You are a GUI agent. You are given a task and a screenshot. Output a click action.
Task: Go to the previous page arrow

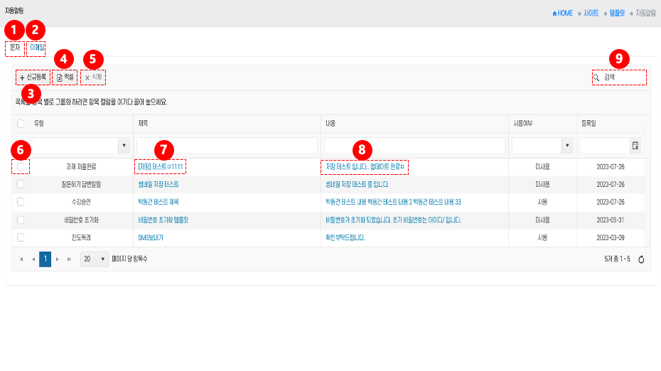tap(33, 259)
